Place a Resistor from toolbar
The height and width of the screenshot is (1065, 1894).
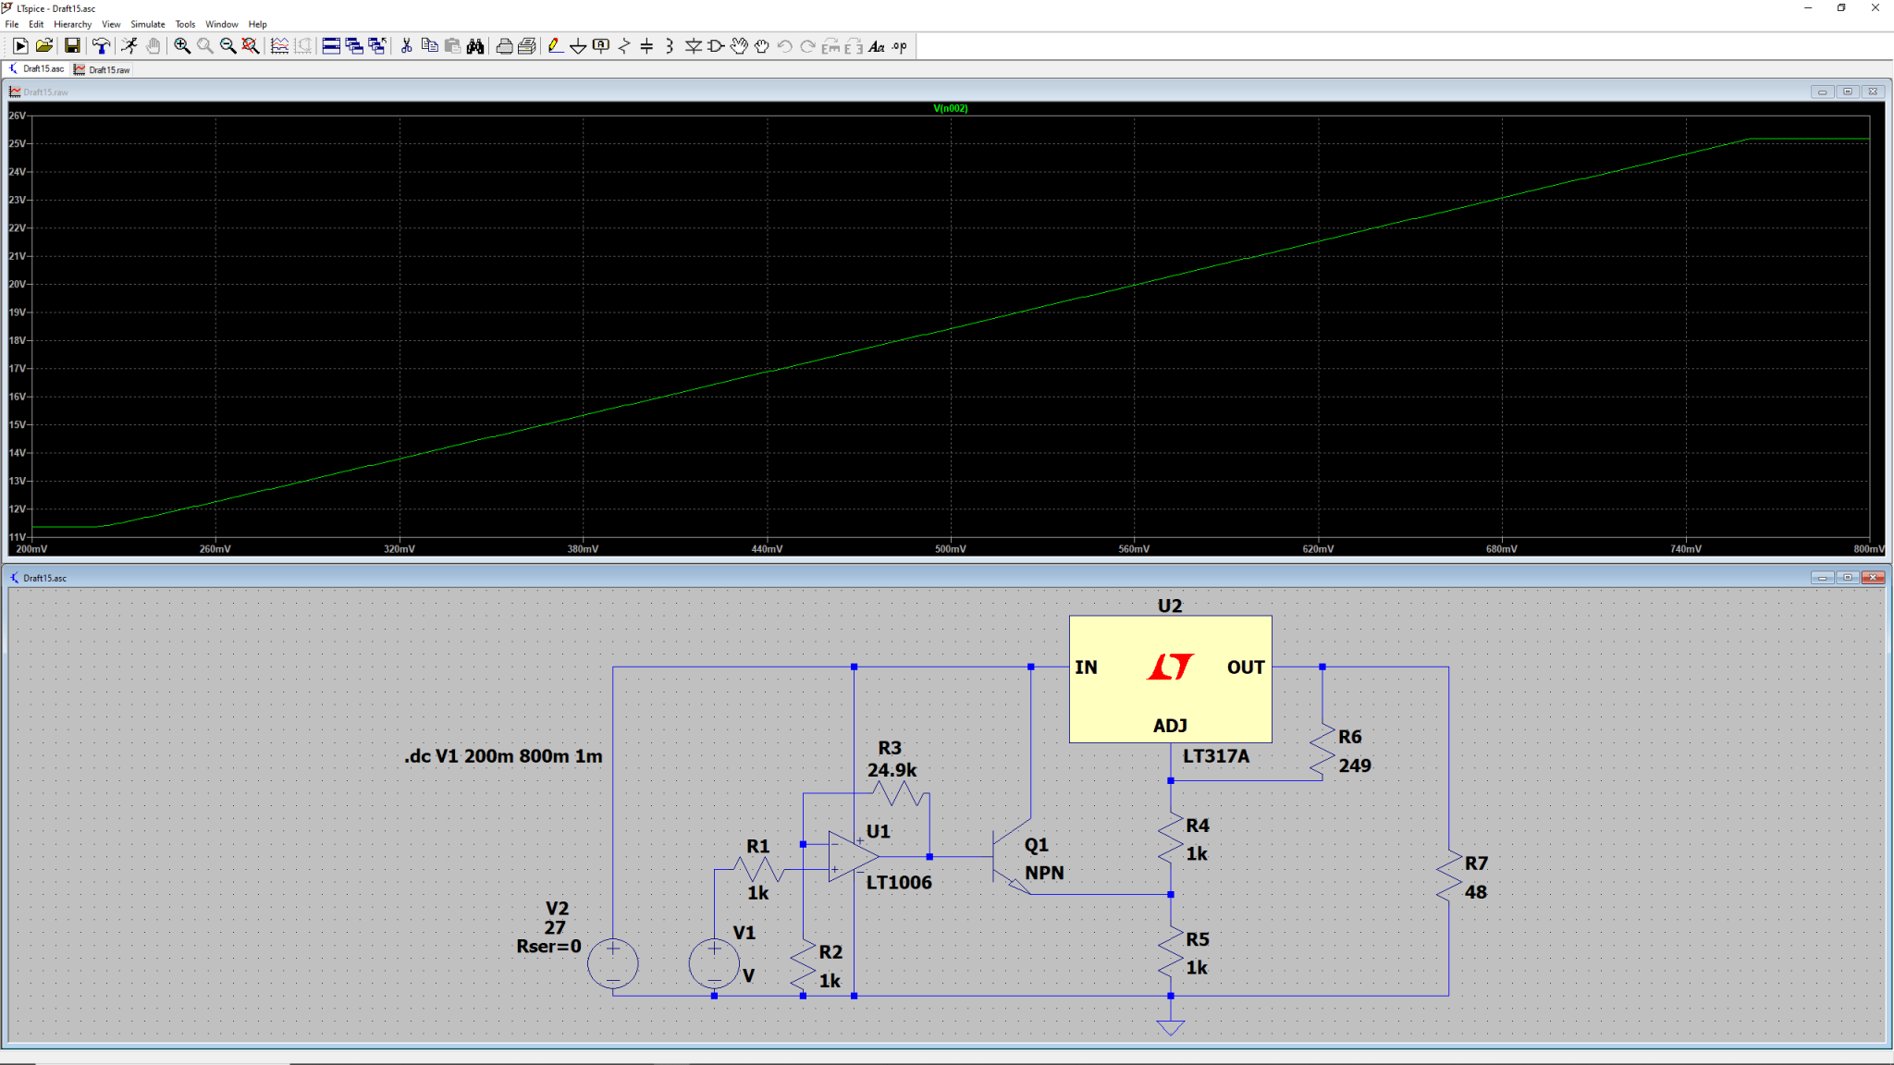(624, 46)
